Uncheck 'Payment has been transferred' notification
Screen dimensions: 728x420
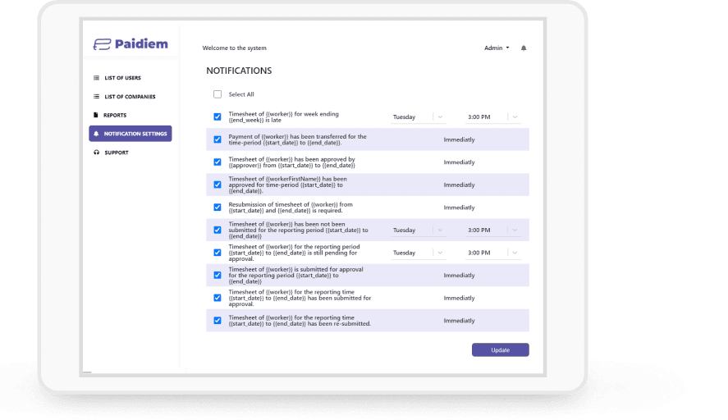pos(217,139)
